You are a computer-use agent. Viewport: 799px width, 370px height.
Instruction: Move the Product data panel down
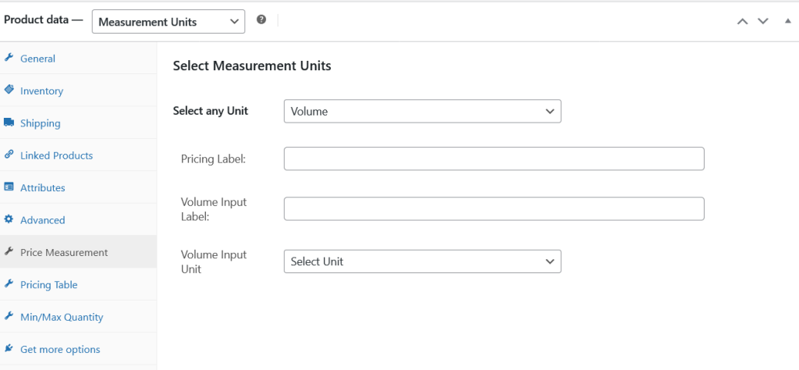tap(763, 21)
